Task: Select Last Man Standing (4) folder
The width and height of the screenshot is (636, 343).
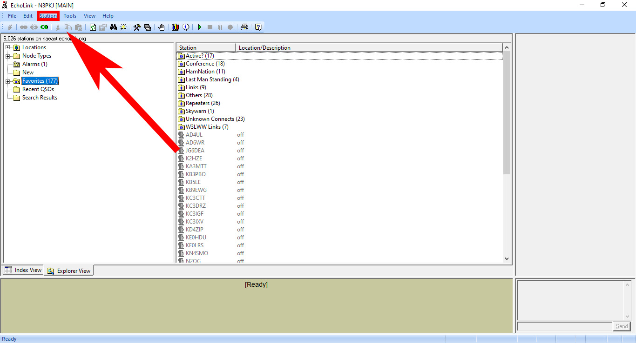Action: pyautogui.click(x=212, y=79)
